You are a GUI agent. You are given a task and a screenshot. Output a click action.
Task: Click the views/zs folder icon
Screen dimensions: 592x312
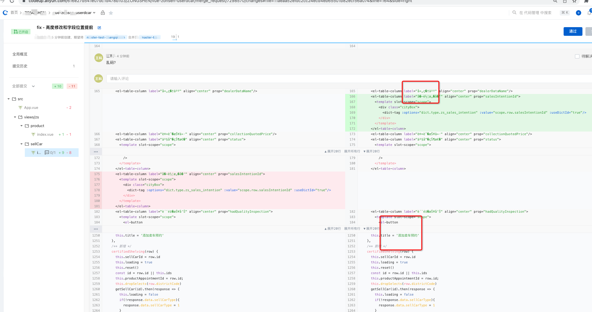click(x=20, y=117)
